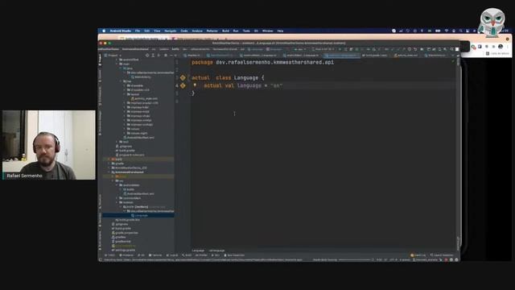515x290 pixels.
Task: Open the Apple menu
Action: 104,31
